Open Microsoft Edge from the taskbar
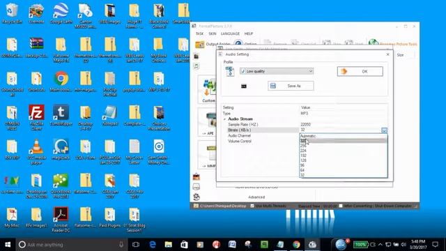 (153, 245)
